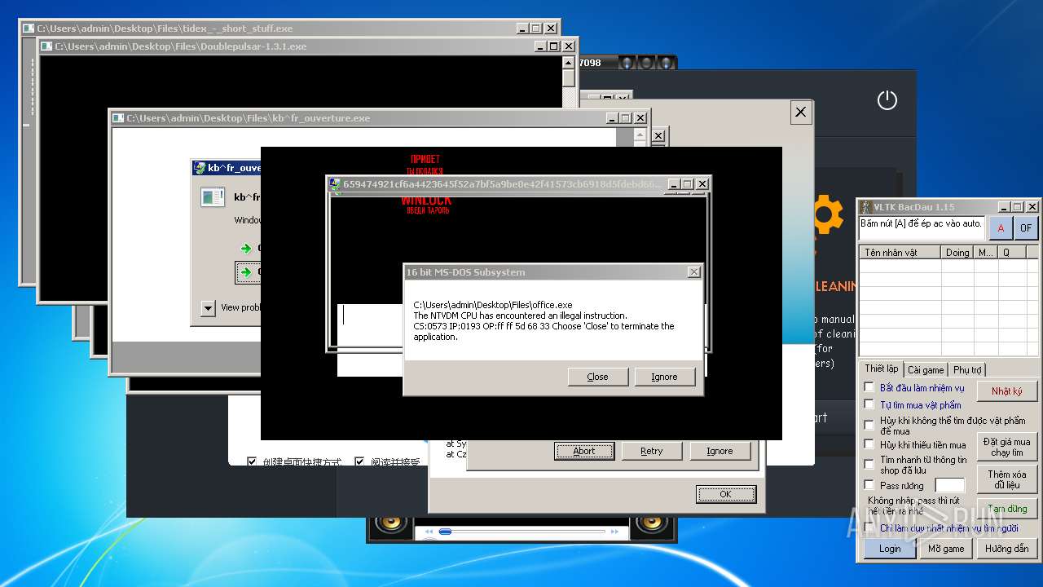Maximize the 659474921cf6a… window

pyautogui.click(x=687, y=184)
